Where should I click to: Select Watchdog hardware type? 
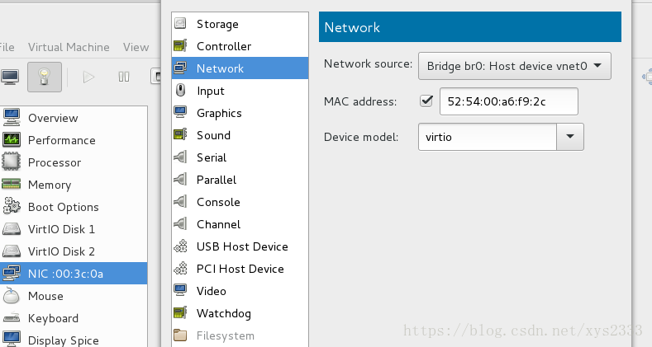(240, 313)
